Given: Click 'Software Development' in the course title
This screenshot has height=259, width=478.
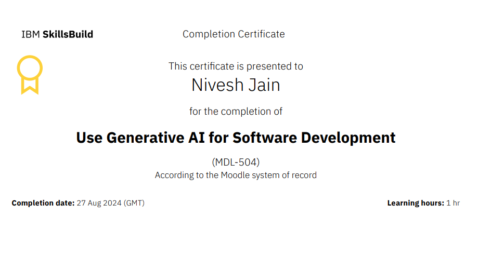Looking at the screenshot, I should 314,138.
